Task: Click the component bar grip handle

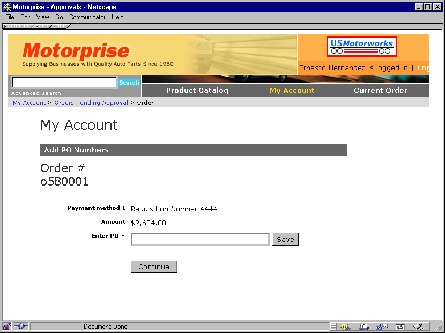Action: point(333,327)
